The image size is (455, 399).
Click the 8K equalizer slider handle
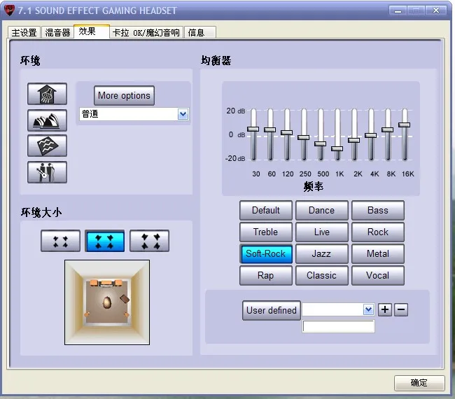coord(388,129)
